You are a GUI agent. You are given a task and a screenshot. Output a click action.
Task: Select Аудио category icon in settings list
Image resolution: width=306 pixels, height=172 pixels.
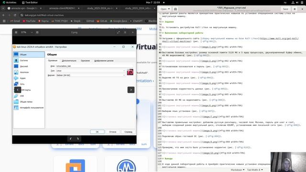coord(16,78)
